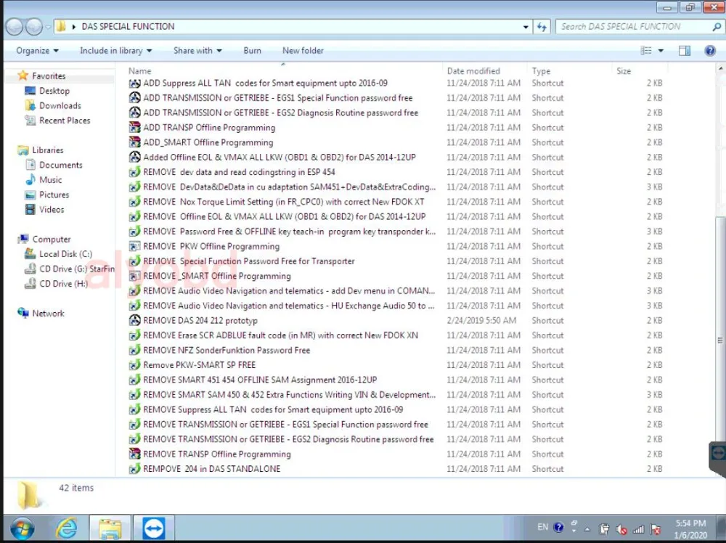726x543 pixels.
Task: Open the Desktop favorite in sidebar
Action: (x=54, y=91)
